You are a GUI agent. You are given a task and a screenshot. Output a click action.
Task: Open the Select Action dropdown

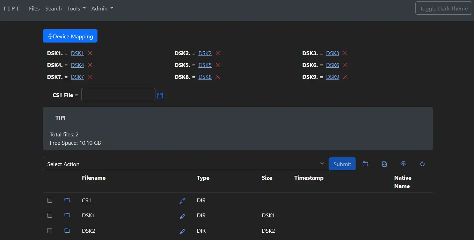[186, 164]
